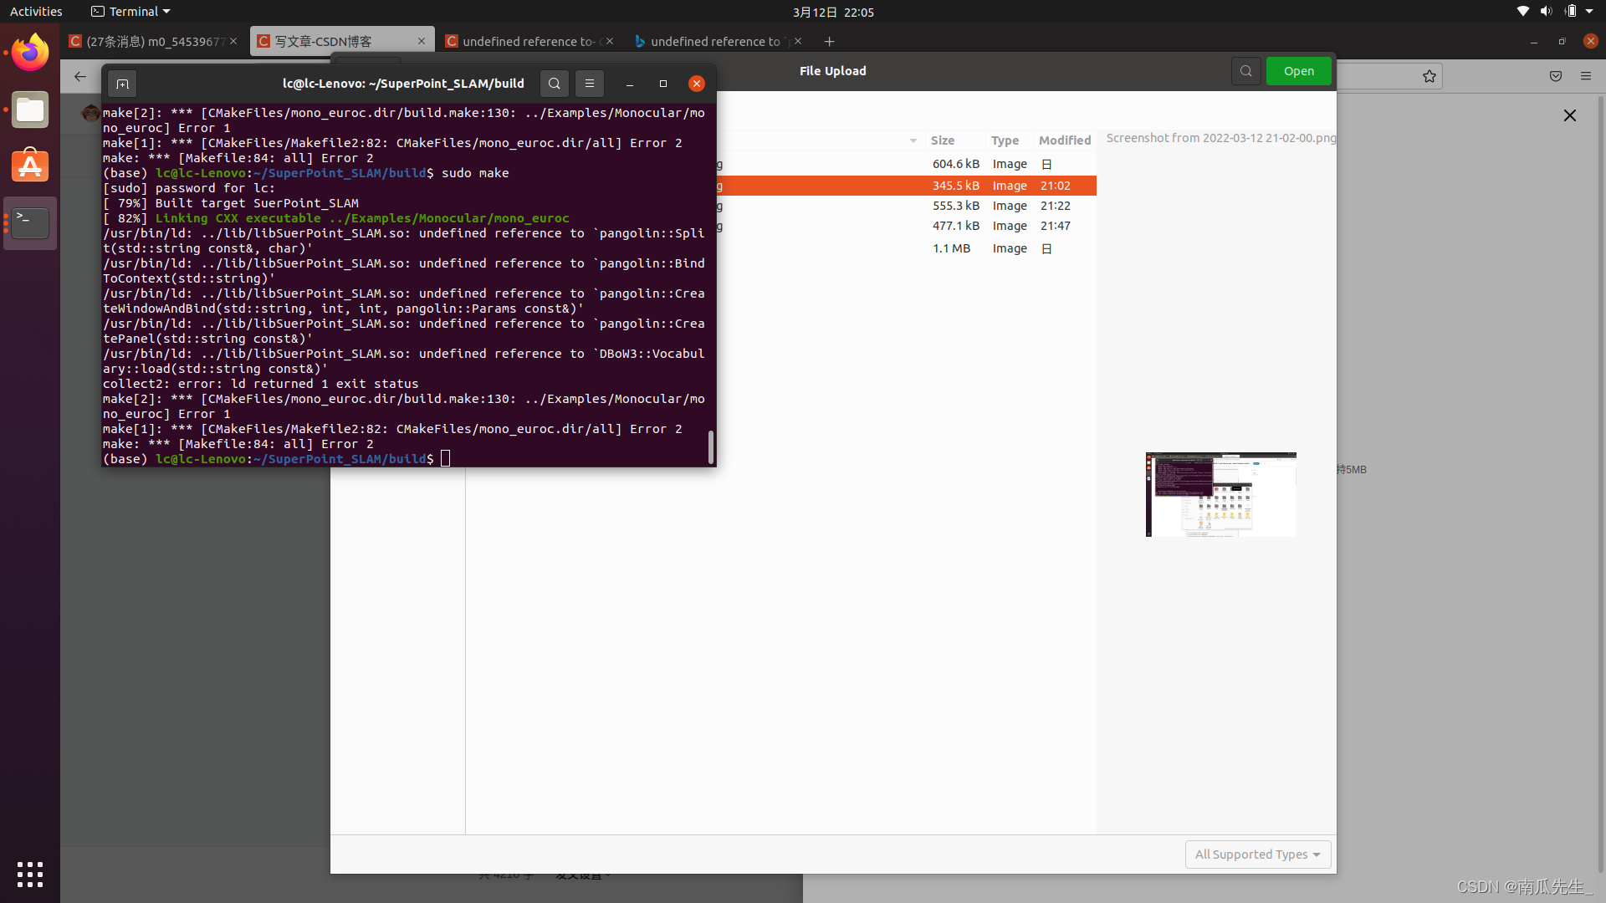Expand the All Supported Types dropdown
The width and height of the screenshot is (1606, 903).
pos(1257,854)
